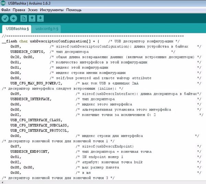This screenshot has width=206, height=184.
Task: Create a new sketch with New icon
Action: (24, 18)
